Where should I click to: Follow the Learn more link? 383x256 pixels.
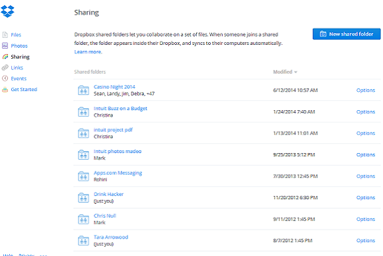[88, 51]
